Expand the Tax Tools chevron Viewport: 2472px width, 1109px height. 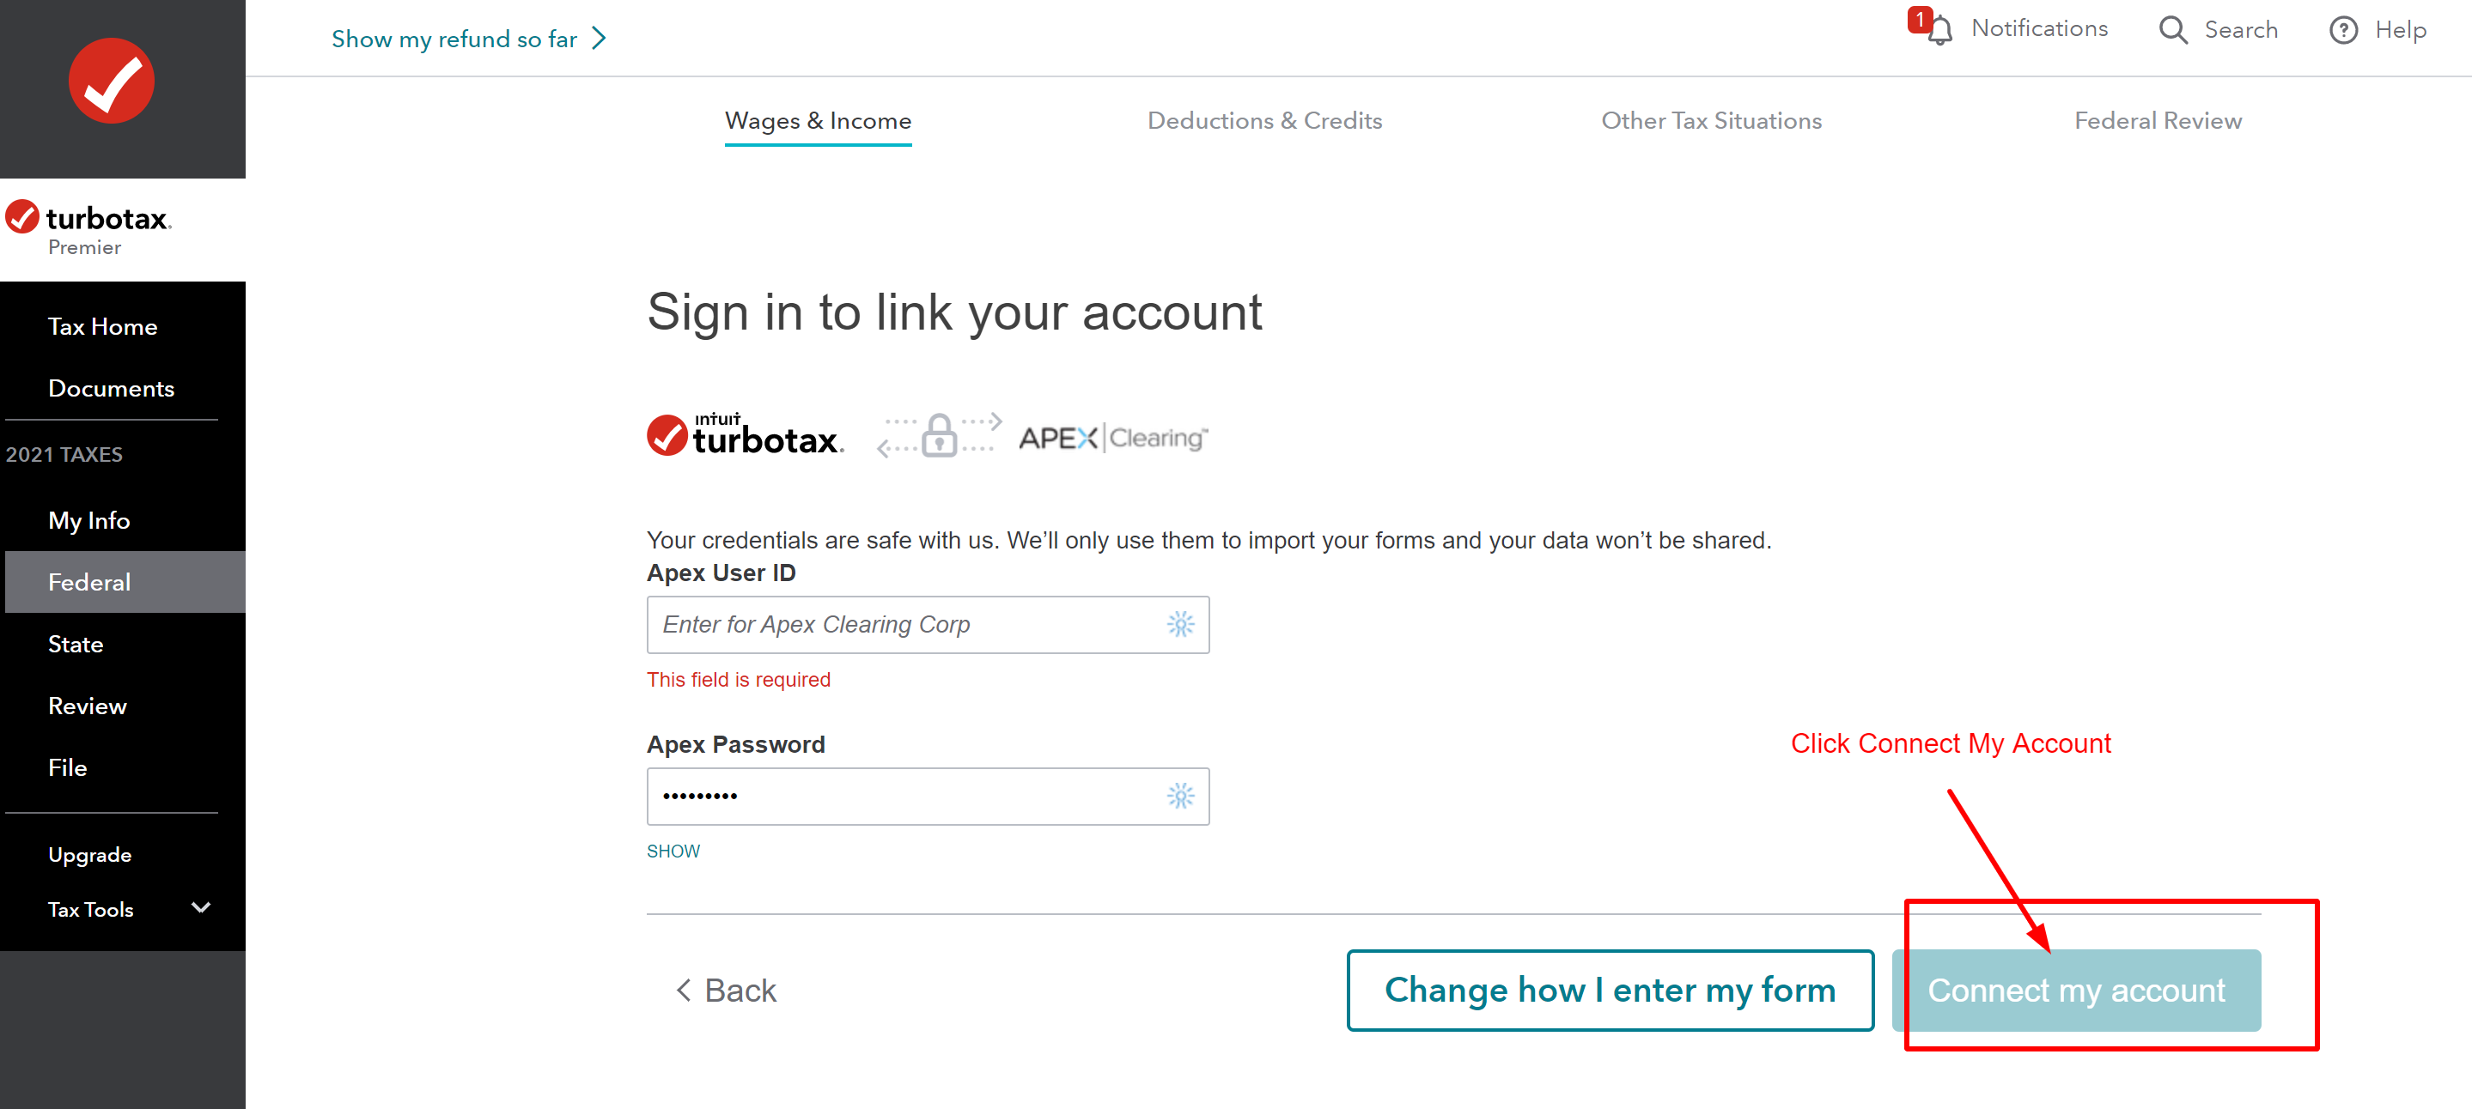201,907
